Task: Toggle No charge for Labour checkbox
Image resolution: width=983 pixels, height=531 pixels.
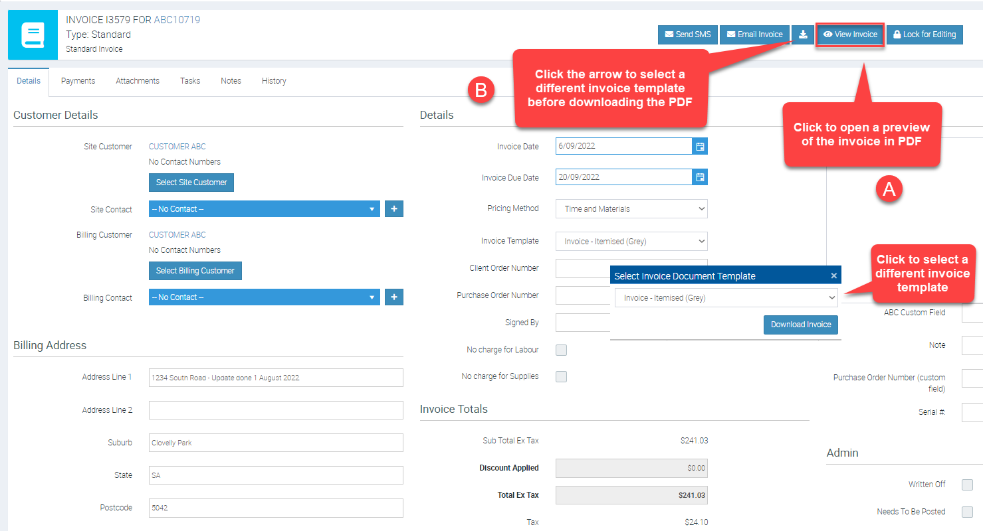Action: click(x=561, y=350)
